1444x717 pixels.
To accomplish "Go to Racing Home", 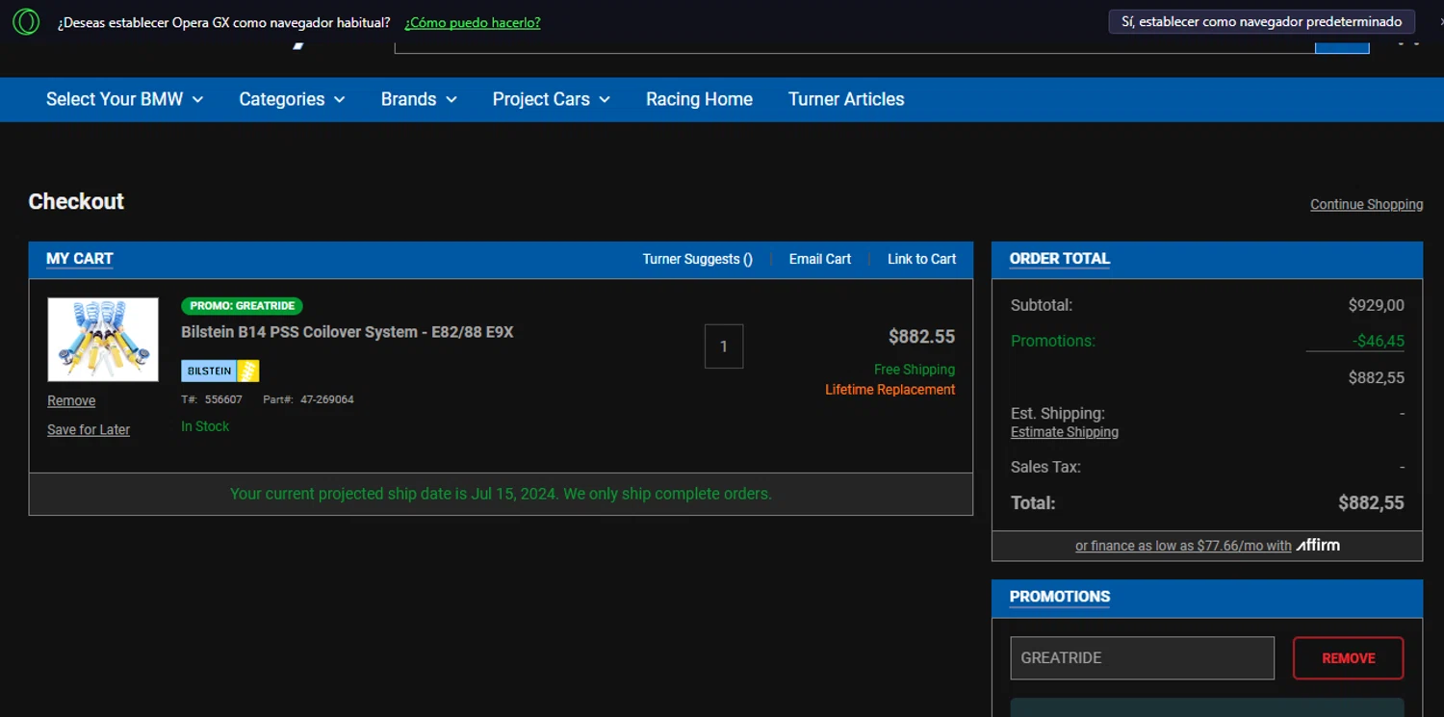I will [699, 99].
